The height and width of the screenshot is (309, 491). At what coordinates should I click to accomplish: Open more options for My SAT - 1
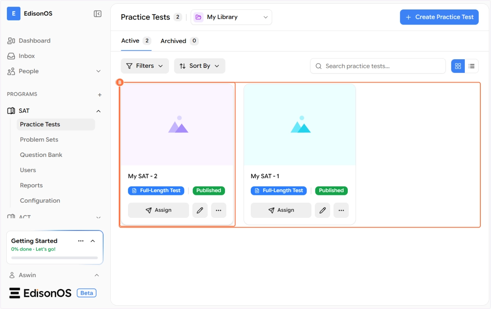click(341, 210)
